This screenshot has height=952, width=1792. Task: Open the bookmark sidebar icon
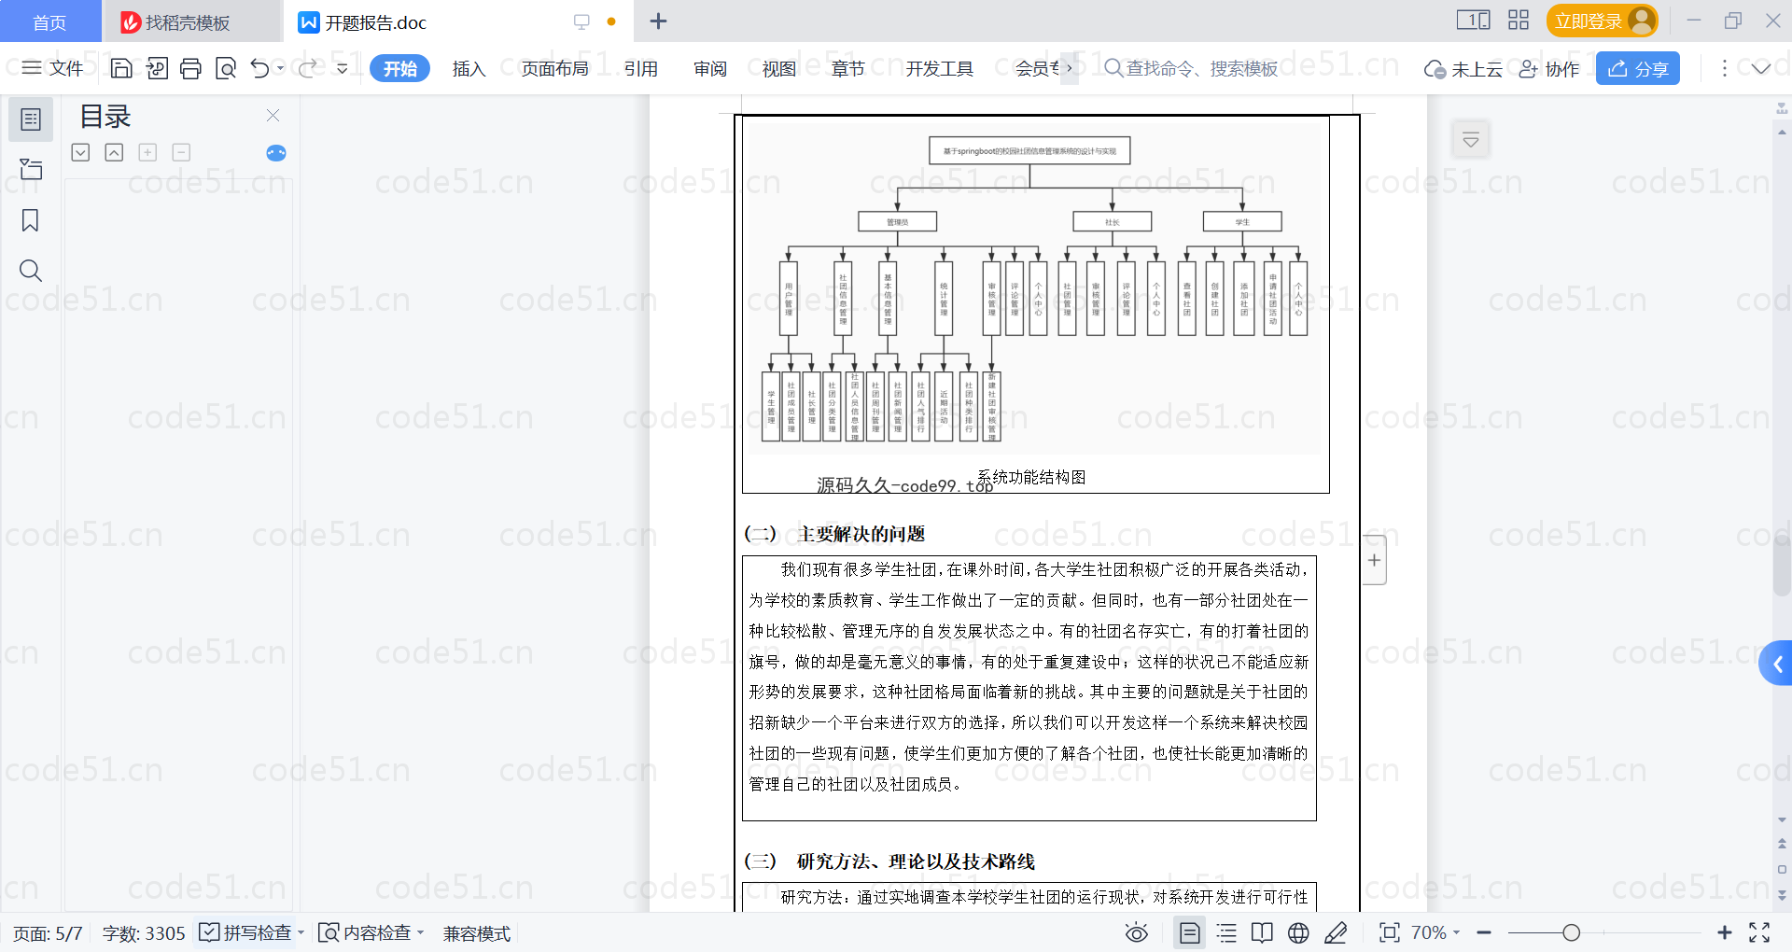point(31,220)
